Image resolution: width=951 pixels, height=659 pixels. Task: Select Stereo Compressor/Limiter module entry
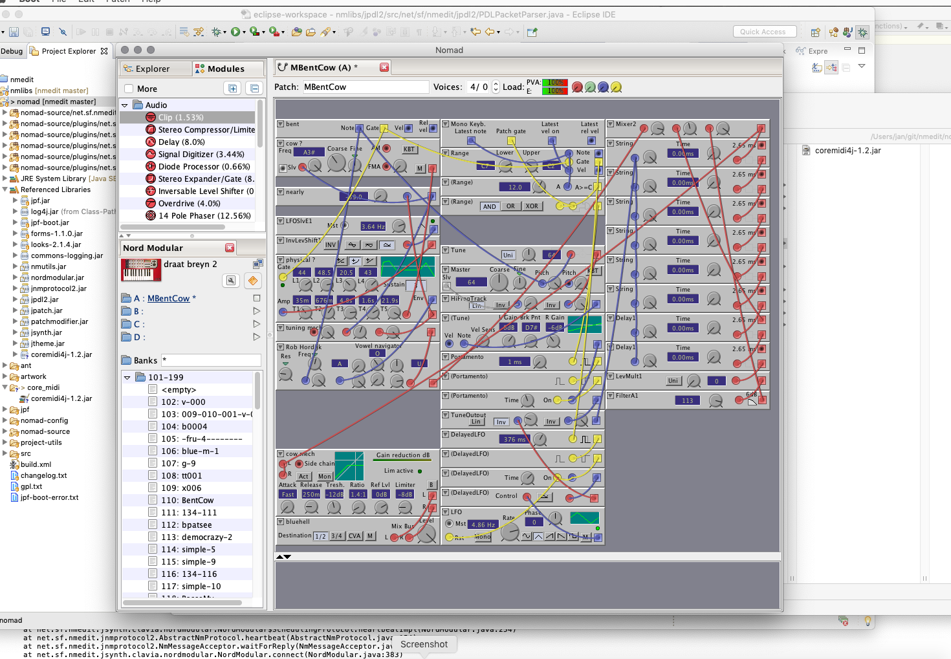pos(200,129)
